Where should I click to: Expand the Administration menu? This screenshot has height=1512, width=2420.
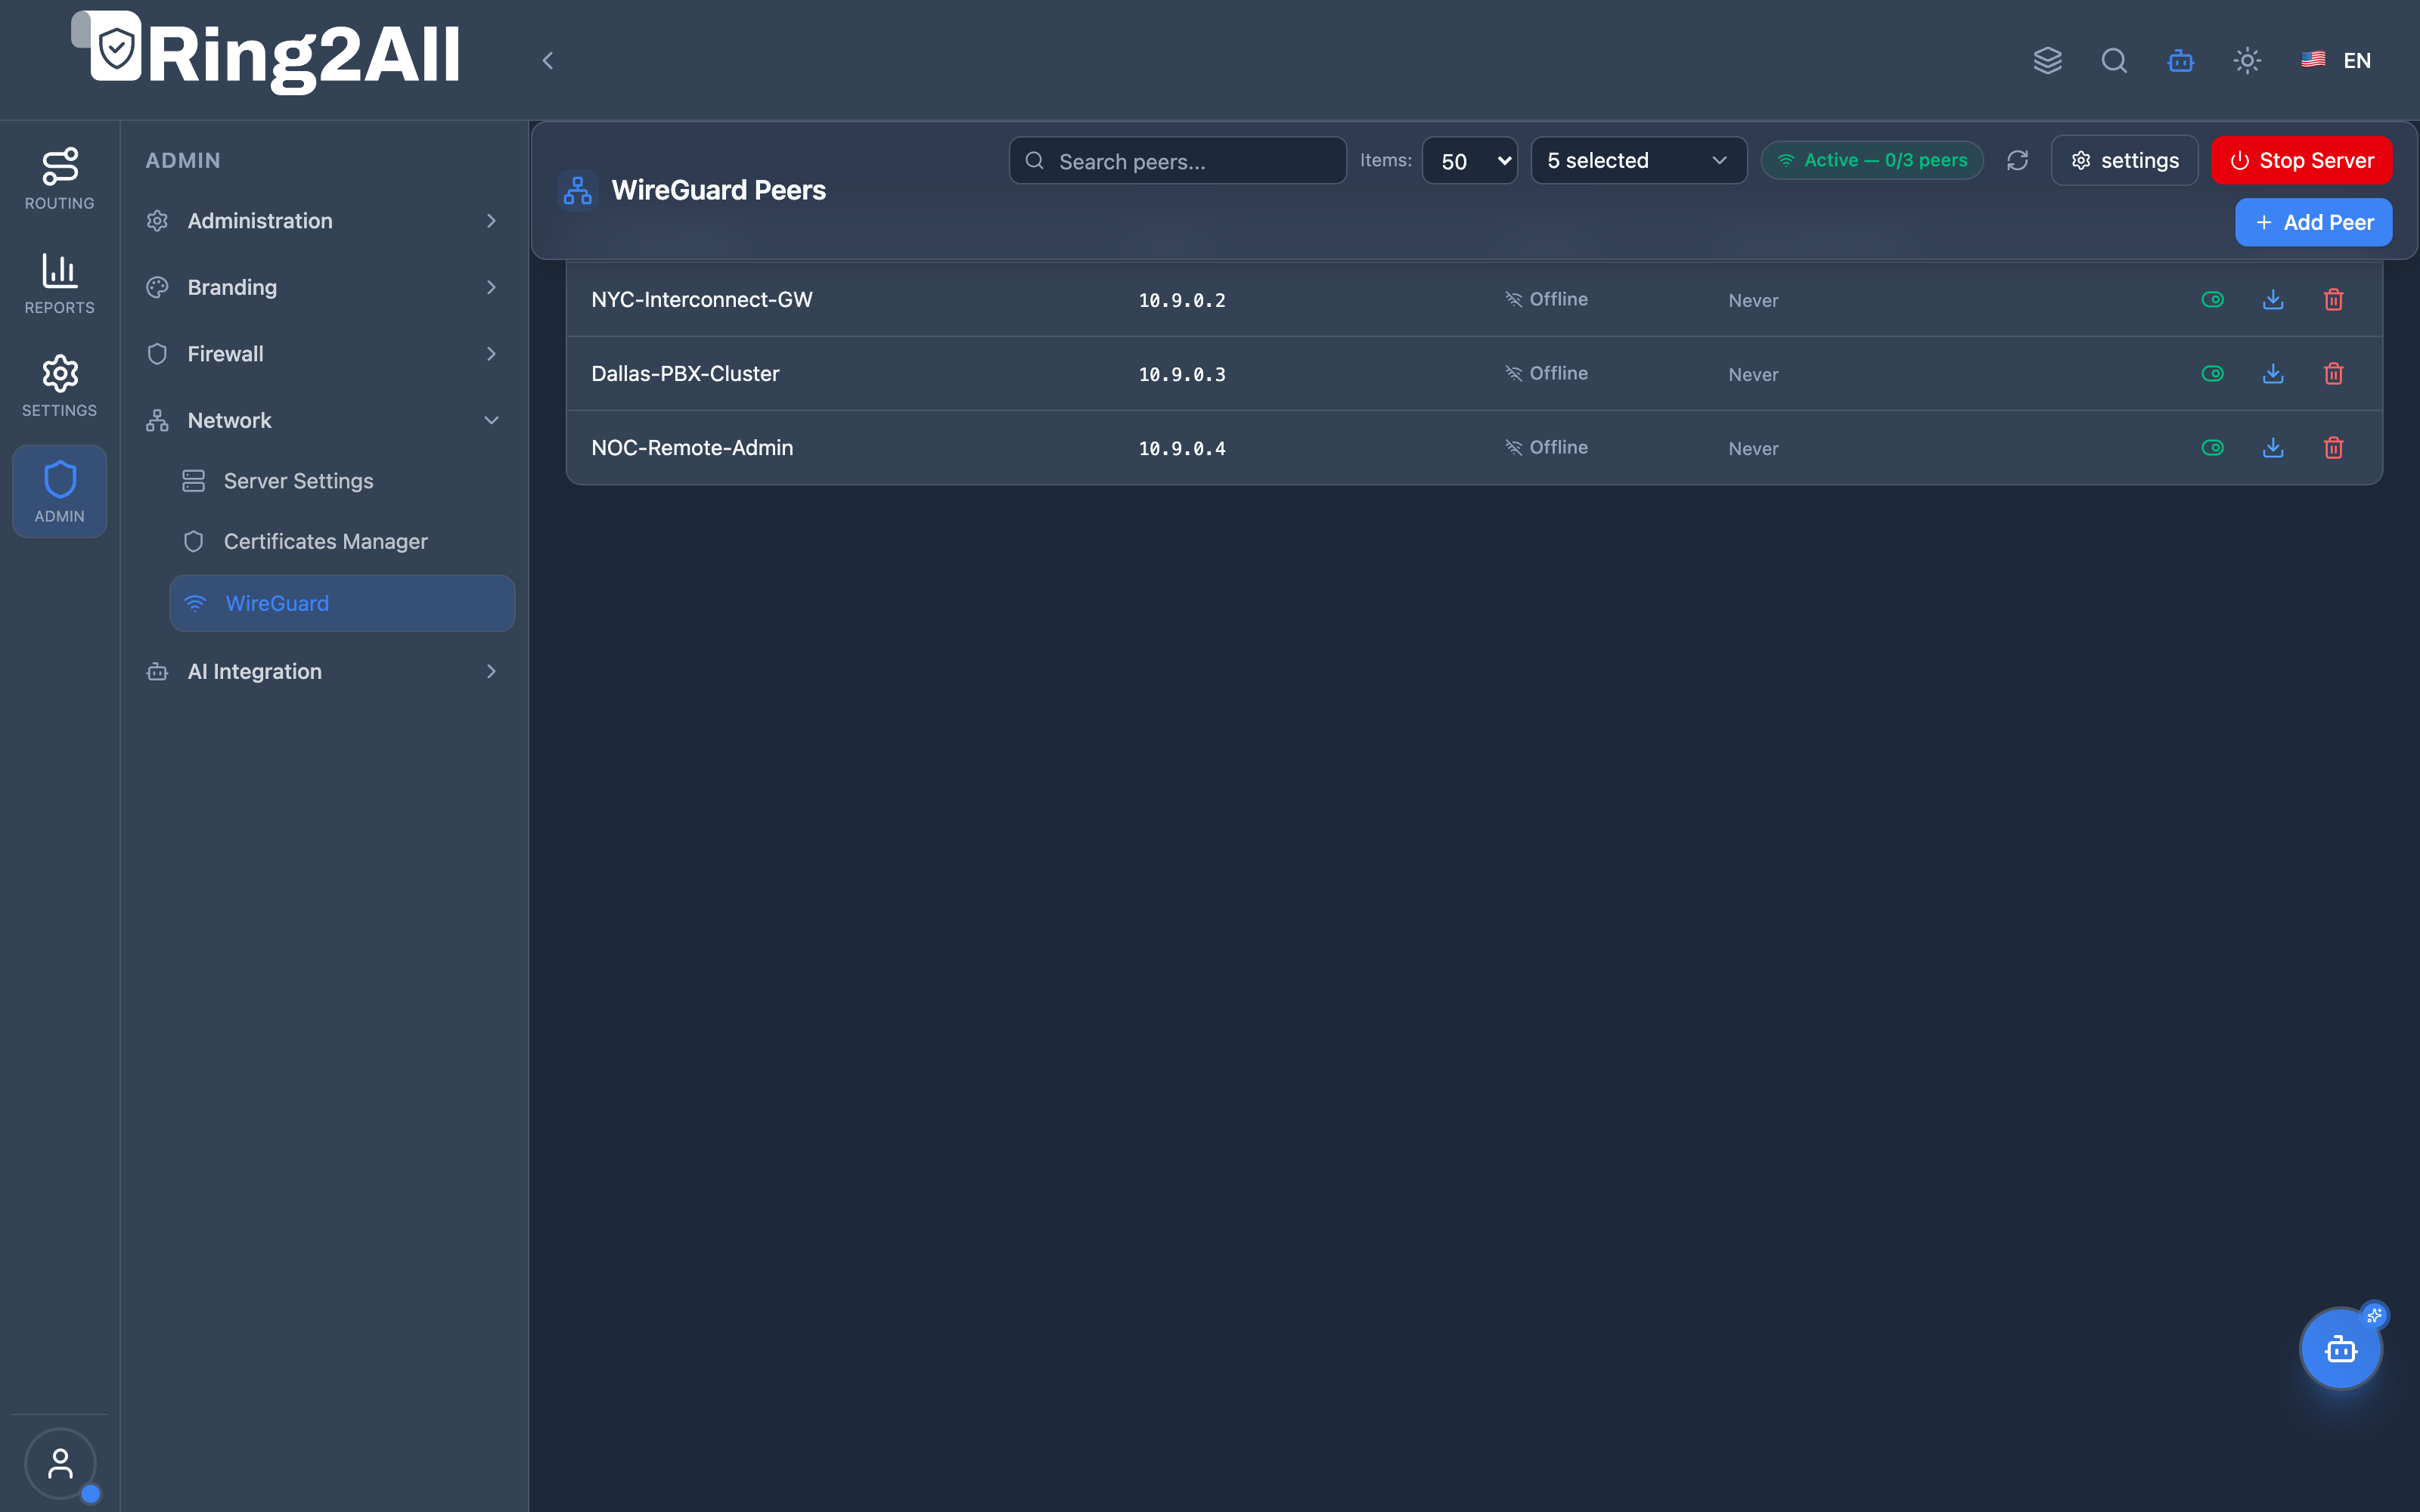[322, 221]
